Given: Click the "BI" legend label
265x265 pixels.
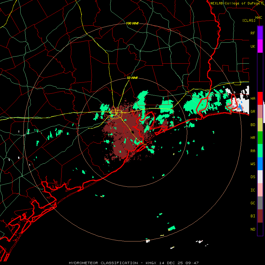Looking at the screenshot, I should [x=253, y=216].
